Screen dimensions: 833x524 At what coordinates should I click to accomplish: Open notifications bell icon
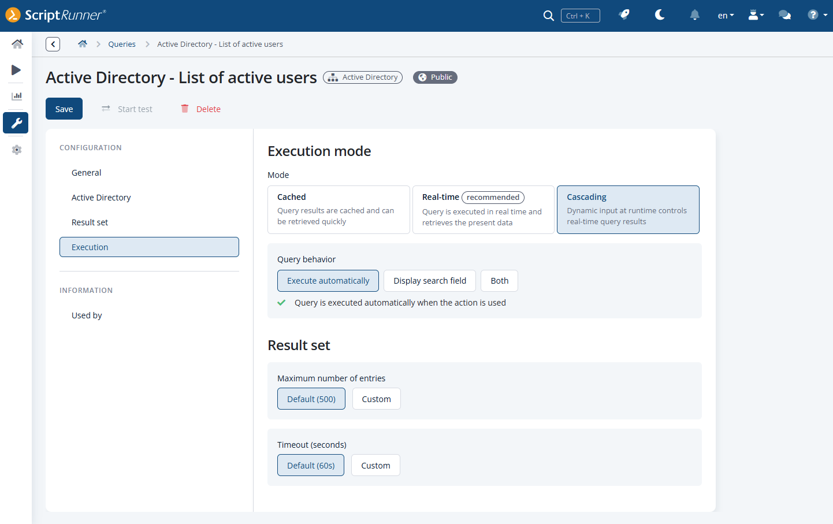[x=695, y=15]
